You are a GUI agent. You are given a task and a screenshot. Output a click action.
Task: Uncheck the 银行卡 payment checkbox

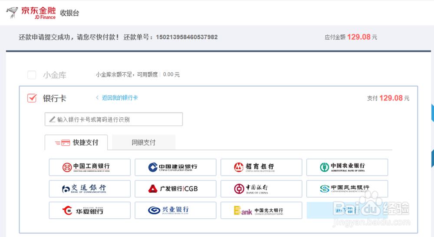(x=32, y=98)
